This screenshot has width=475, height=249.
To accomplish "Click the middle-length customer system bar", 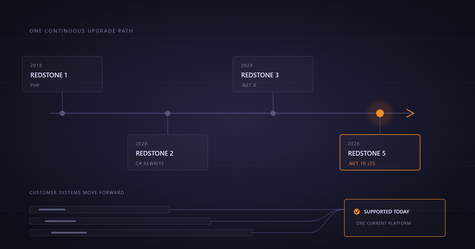I will pos(120,221).
